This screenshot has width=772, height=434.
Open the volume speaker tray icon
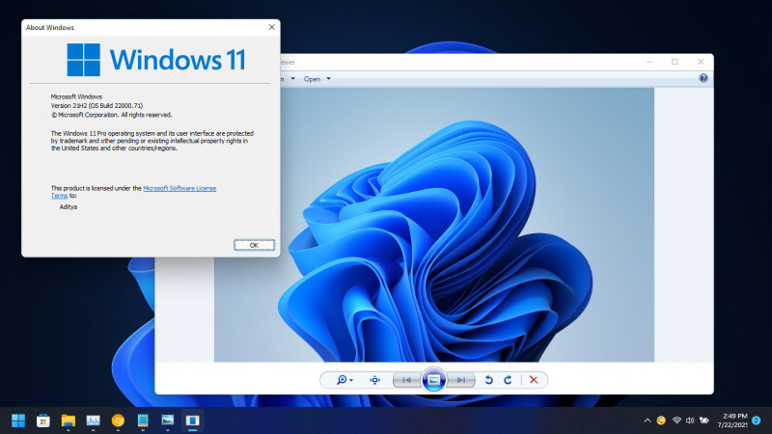tap(690, 420)
